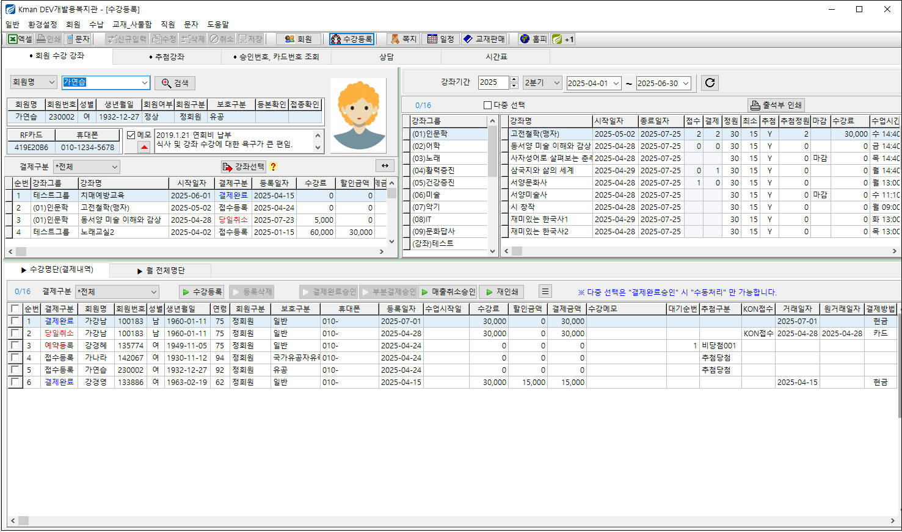Open the 쪽지 note toolbar icon
The height and width of the screenshot is (532, 902).
(403, 39)
